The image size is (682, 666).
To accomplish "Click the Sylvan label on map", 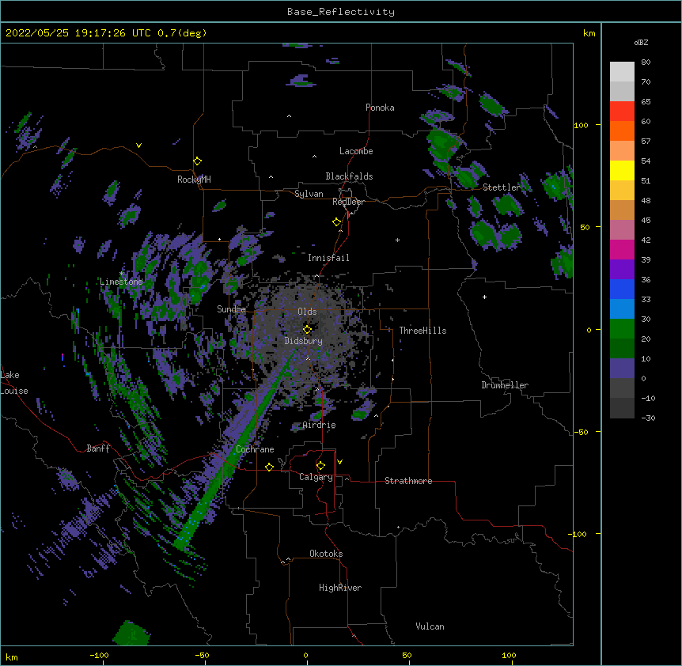I will (x=309, y=194).
